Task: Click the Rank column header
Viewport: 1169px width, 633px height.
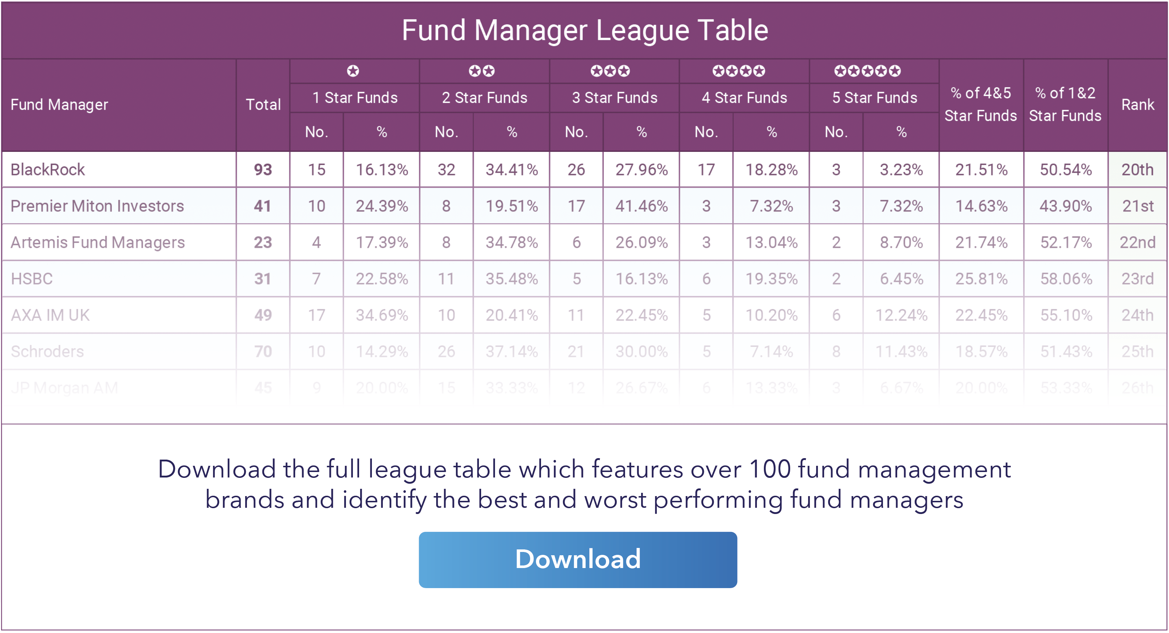Action: click(x=1138, y=105)
